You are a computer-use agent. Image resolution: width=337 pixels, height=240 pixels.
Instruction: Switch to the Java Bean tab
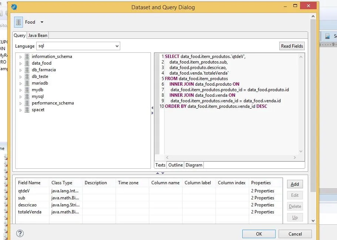pos(38,35)
